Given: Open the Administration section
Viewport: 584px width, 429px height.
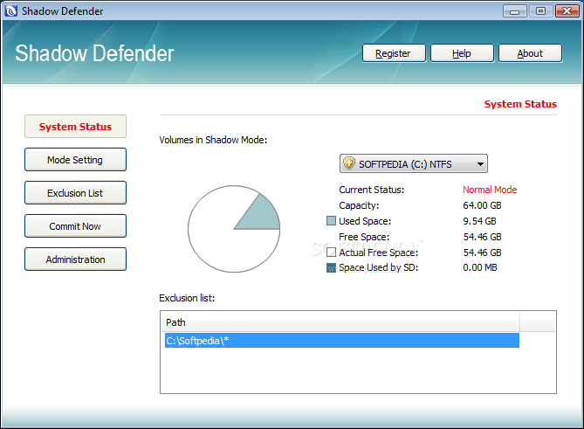Looking at the screenshot, I should [x=75, y=259].
